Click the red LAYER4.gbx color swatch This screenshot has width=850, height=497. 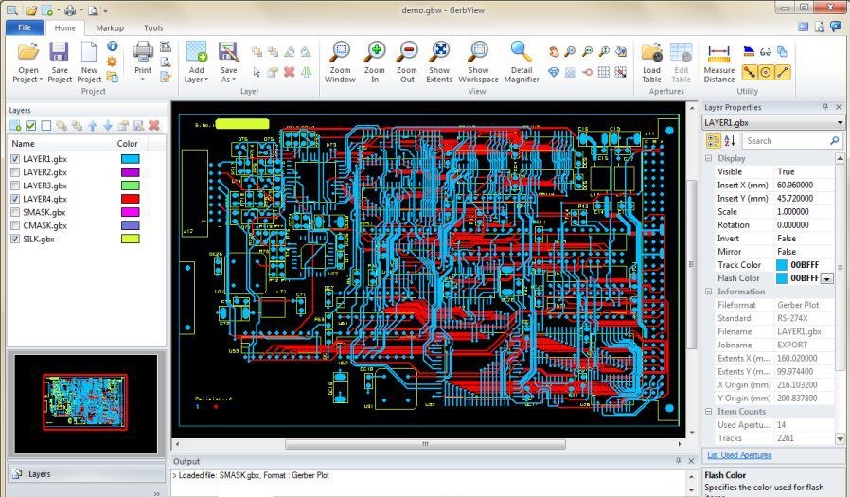(x=130, y=199)
